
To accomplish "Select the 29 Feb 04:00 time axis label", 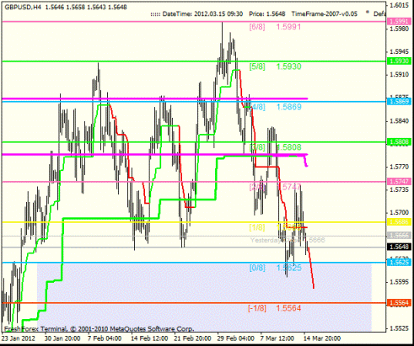I will [x=235, y=338].
